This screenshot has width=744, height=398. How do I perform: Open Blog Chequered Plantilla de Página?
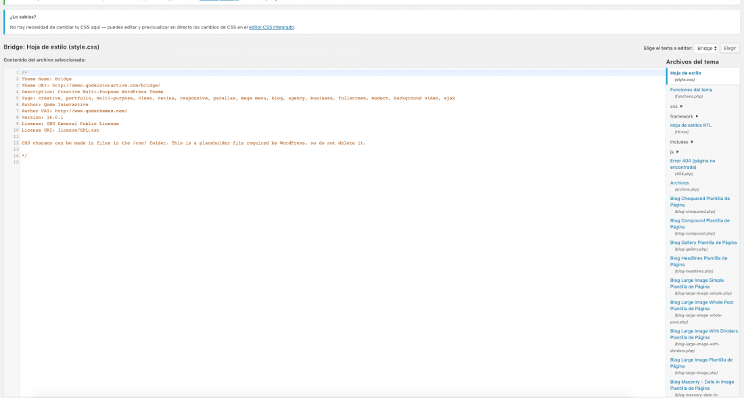[x=700, y=202]
